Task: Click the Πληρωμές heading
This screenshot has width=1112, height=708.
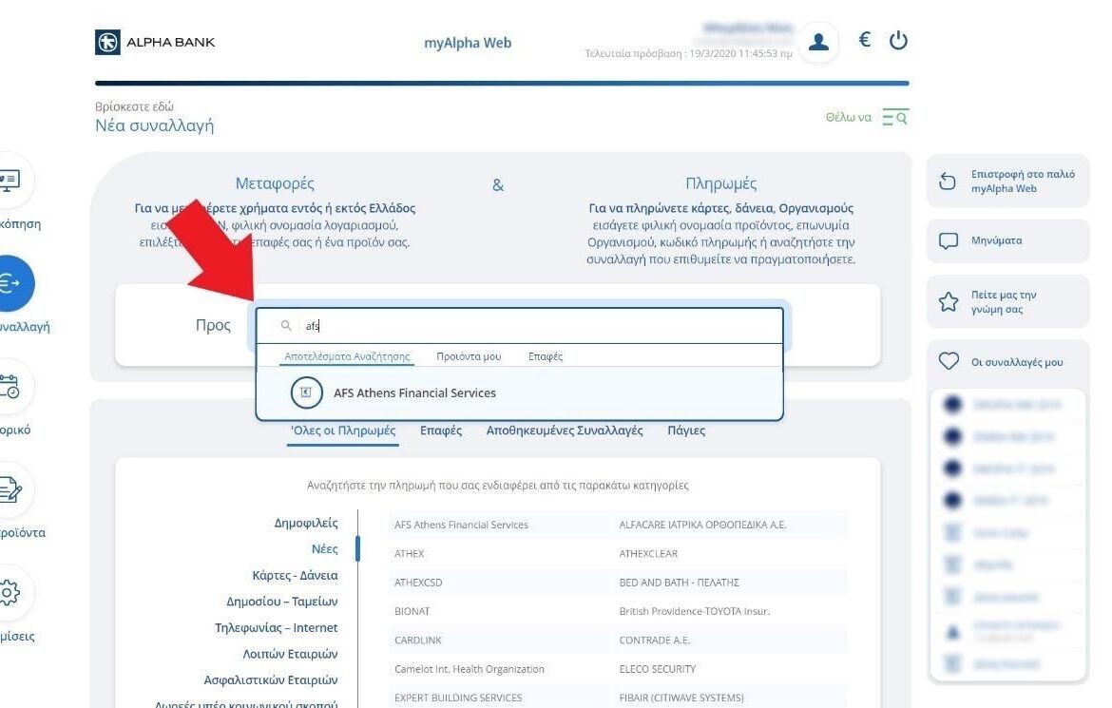Action: pos(721,183)
